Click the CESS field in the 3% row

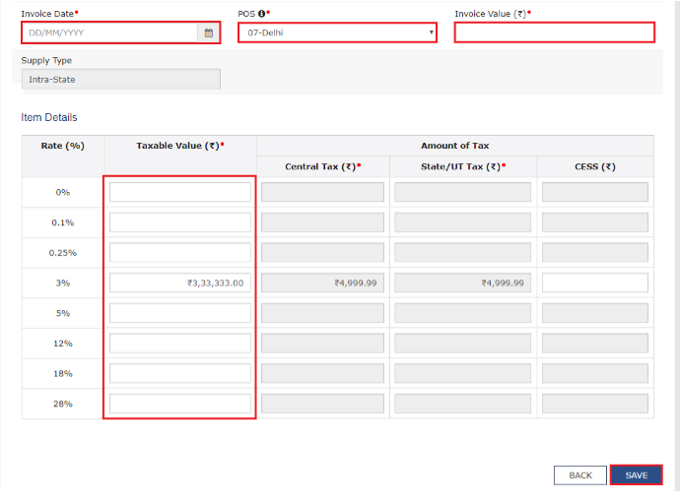(594, 283)
